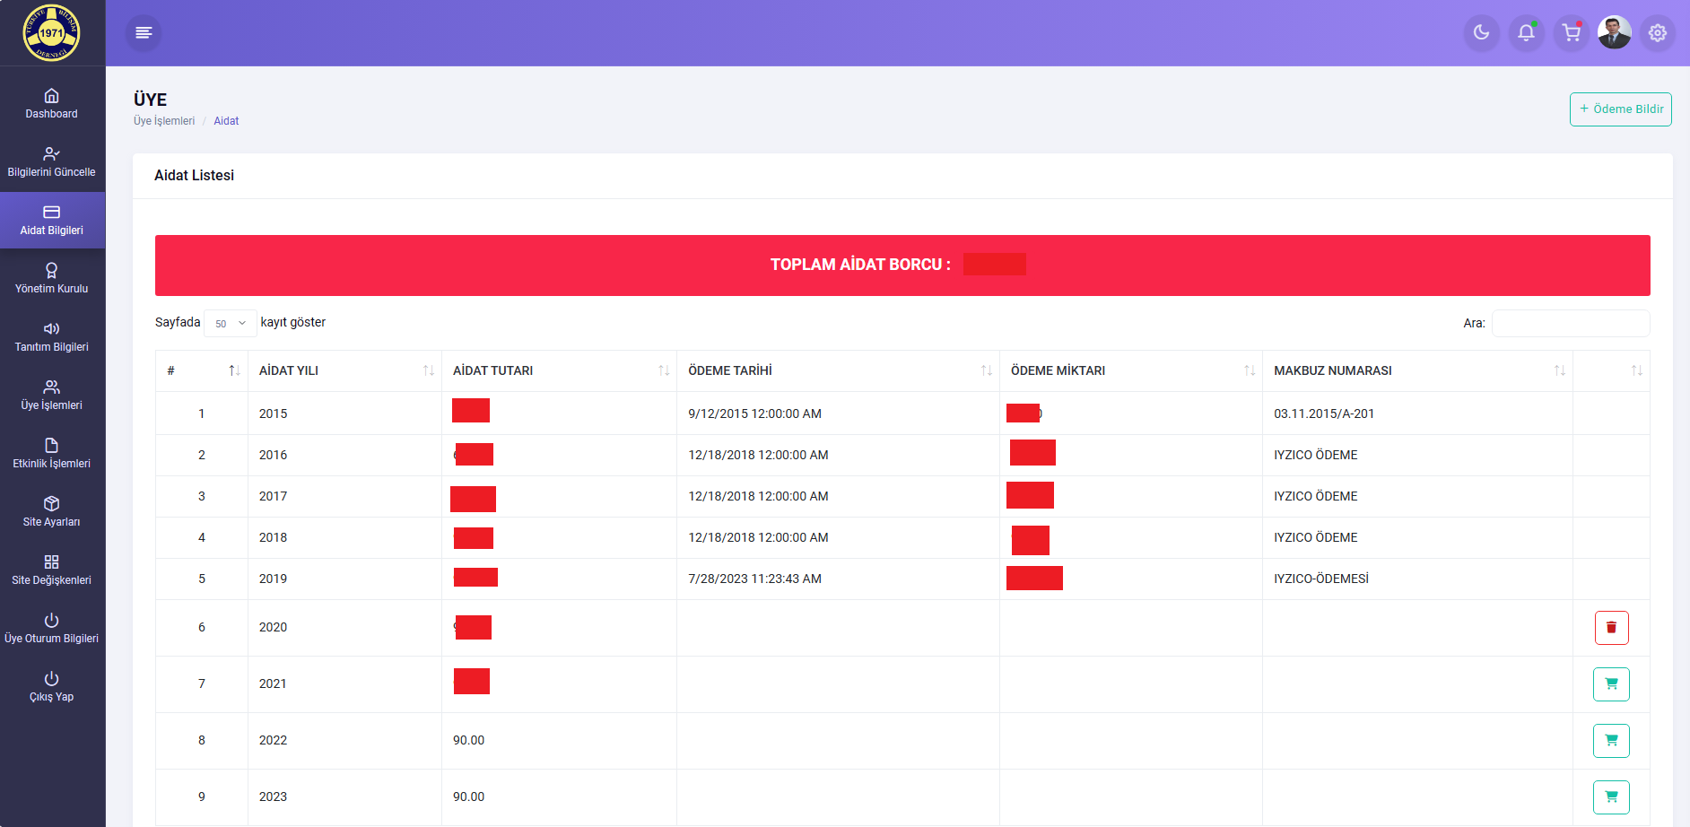This screenshot has height=827, width=1690.
Task: Sort by ÖDEME TARİHİ column header
Action: (x=839, y=370)
